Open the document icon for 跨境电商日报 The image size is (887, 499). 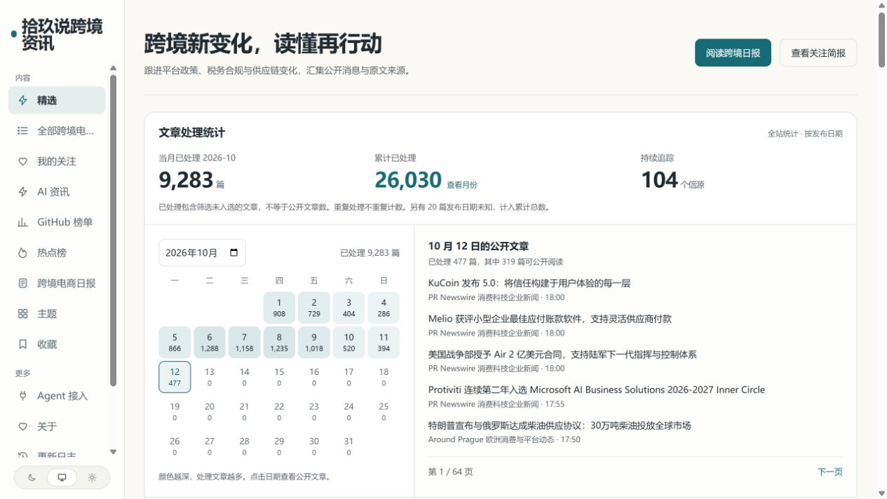(x=22, y=283)
